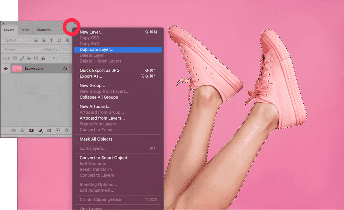The height and width of the screenshot is (210, 344).
Task: Click the add layer mask icon
Action: pyautogui.click(x=31, y=130)
